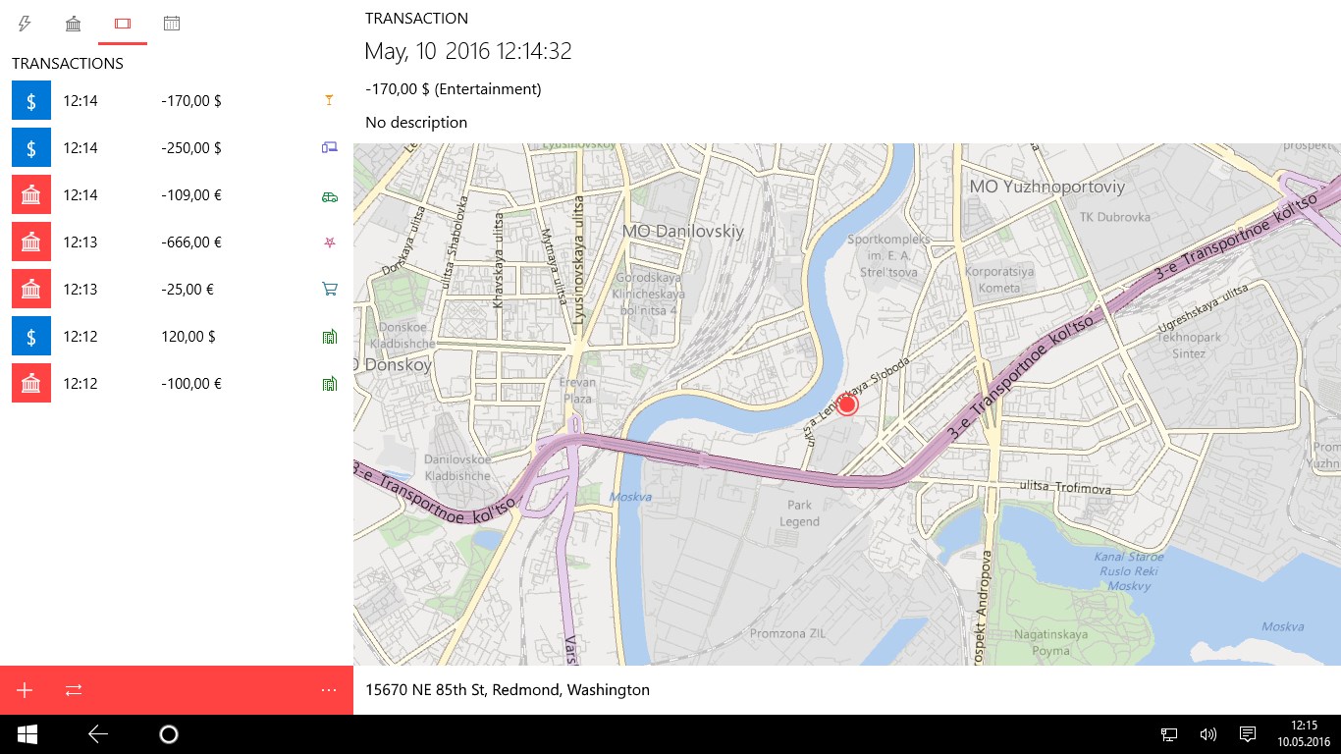The image size is (1341, 754).
Task: Select the -109,00 € amount
Action: [191, 194]
